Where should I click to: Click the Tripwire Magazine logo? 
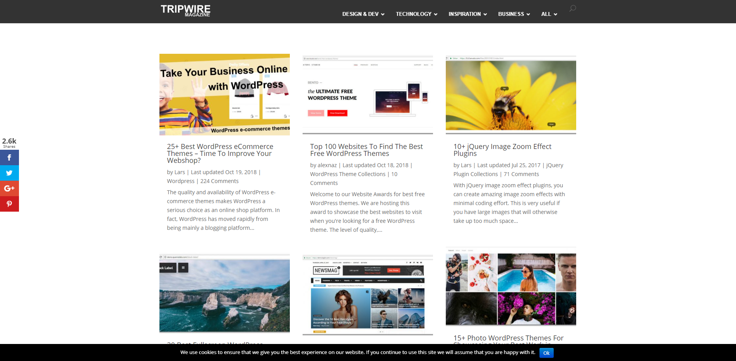point(185,10)
